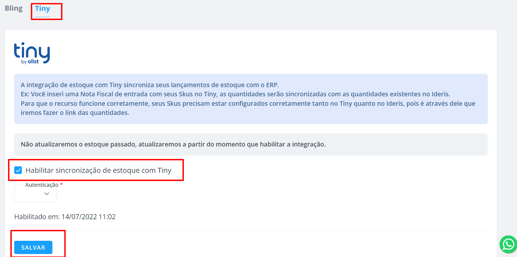Click the Autenticação field label
Image resolution: width=517 pixels, height=257 pixels.
pyautogui.click(x=42, y=185)
